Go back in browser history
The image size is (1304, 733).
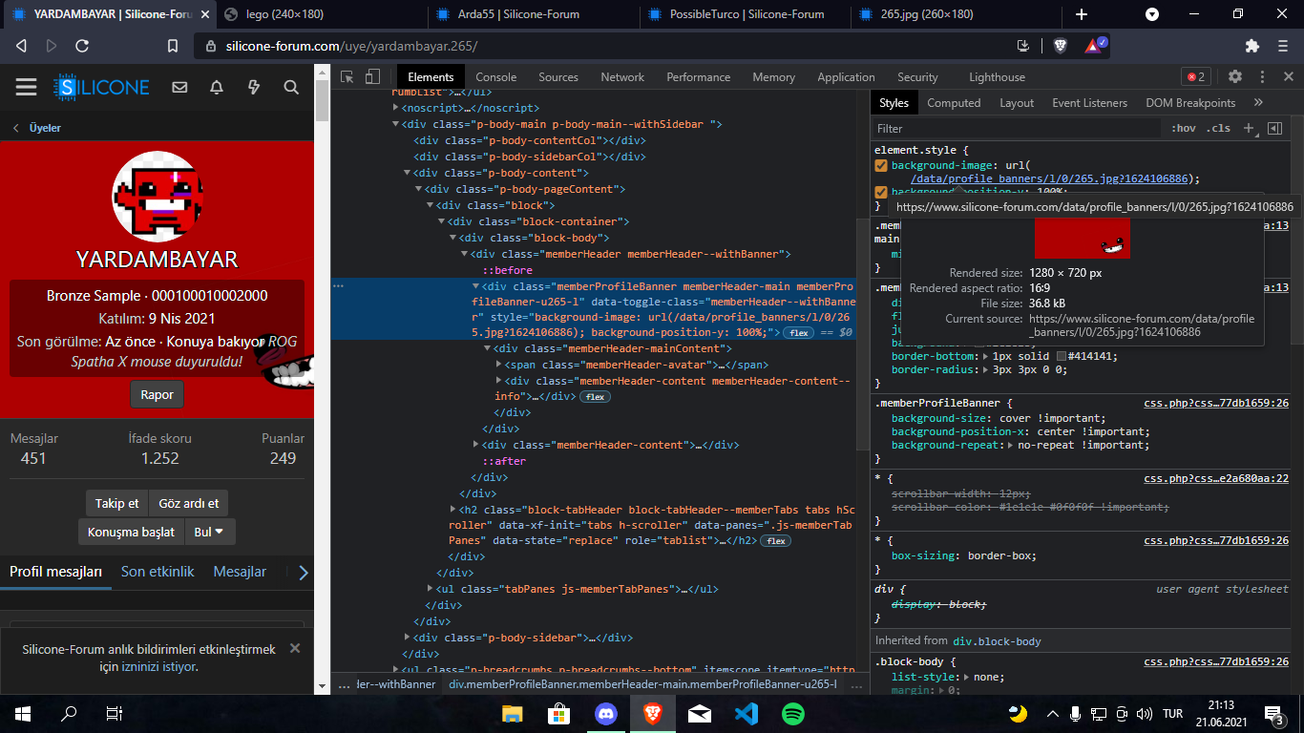[21, 46]
